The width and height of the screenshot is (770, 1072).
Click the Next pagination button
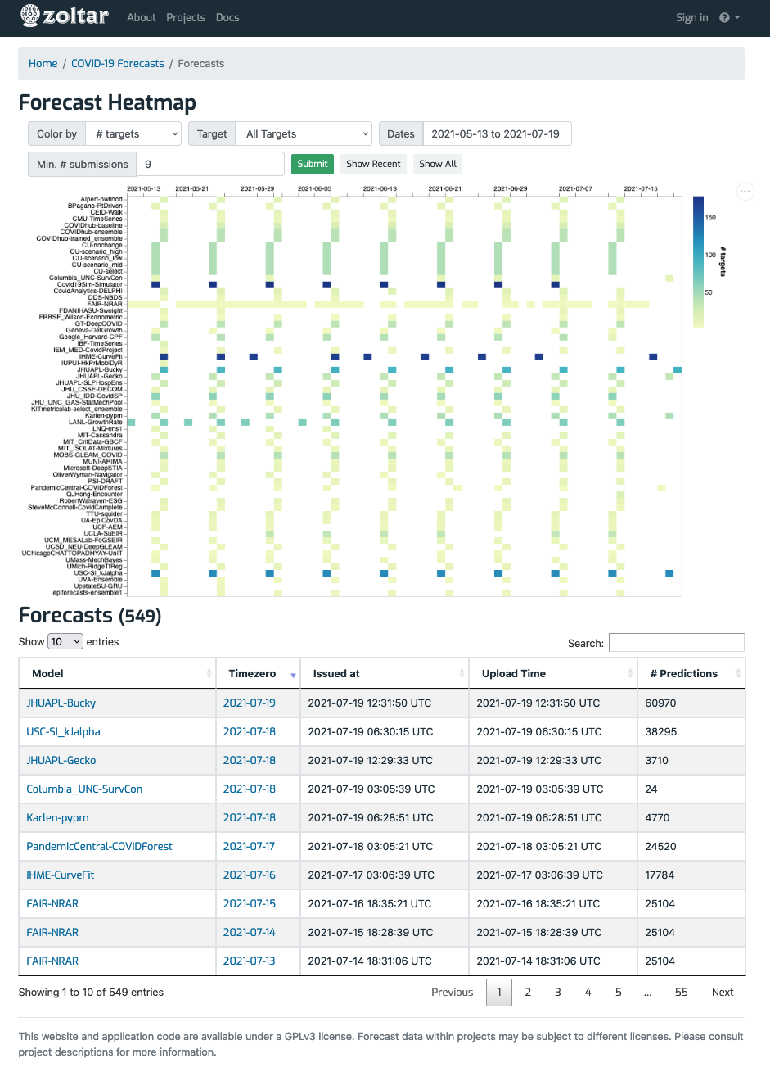coord(723,992)
